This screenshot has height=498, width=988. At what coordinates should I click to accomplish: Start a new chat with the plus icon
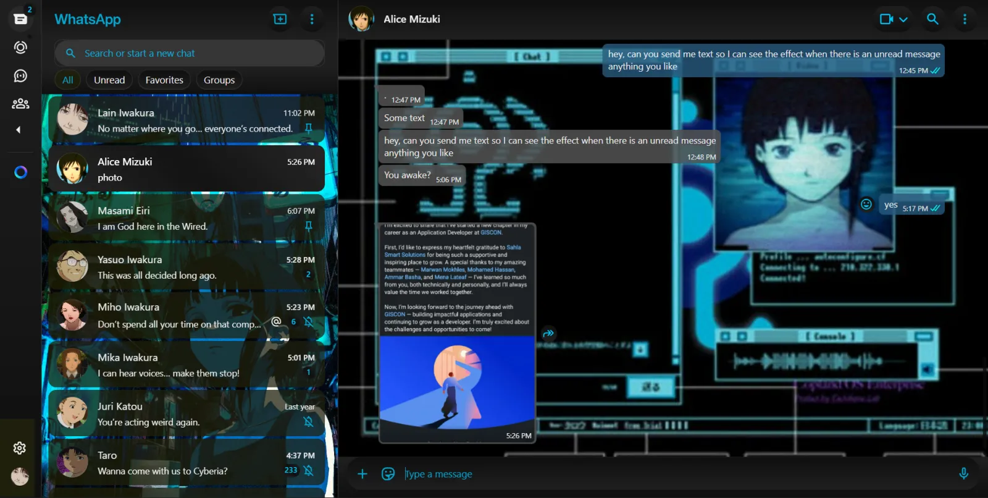280,19
